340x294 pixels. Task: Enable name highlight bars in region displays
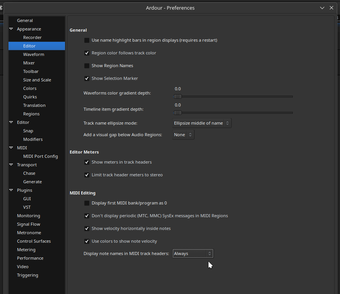click(87, 40)
